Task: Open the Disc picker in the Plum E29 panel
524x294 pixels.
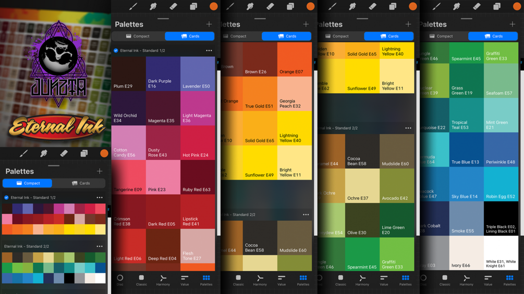Action: [120, 280]
